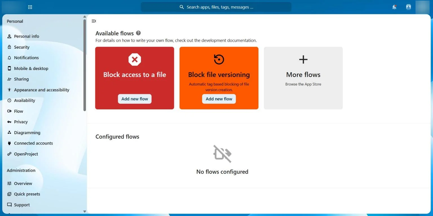Click the Connected accounts plug icon
The height and width of the screenshot is (216, 433).
pos(9,143)
